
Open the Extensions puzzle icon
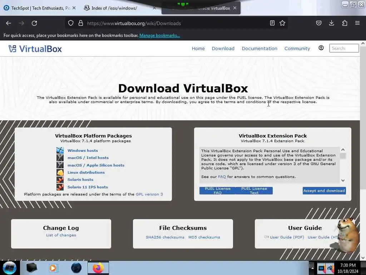coord(345,23)
